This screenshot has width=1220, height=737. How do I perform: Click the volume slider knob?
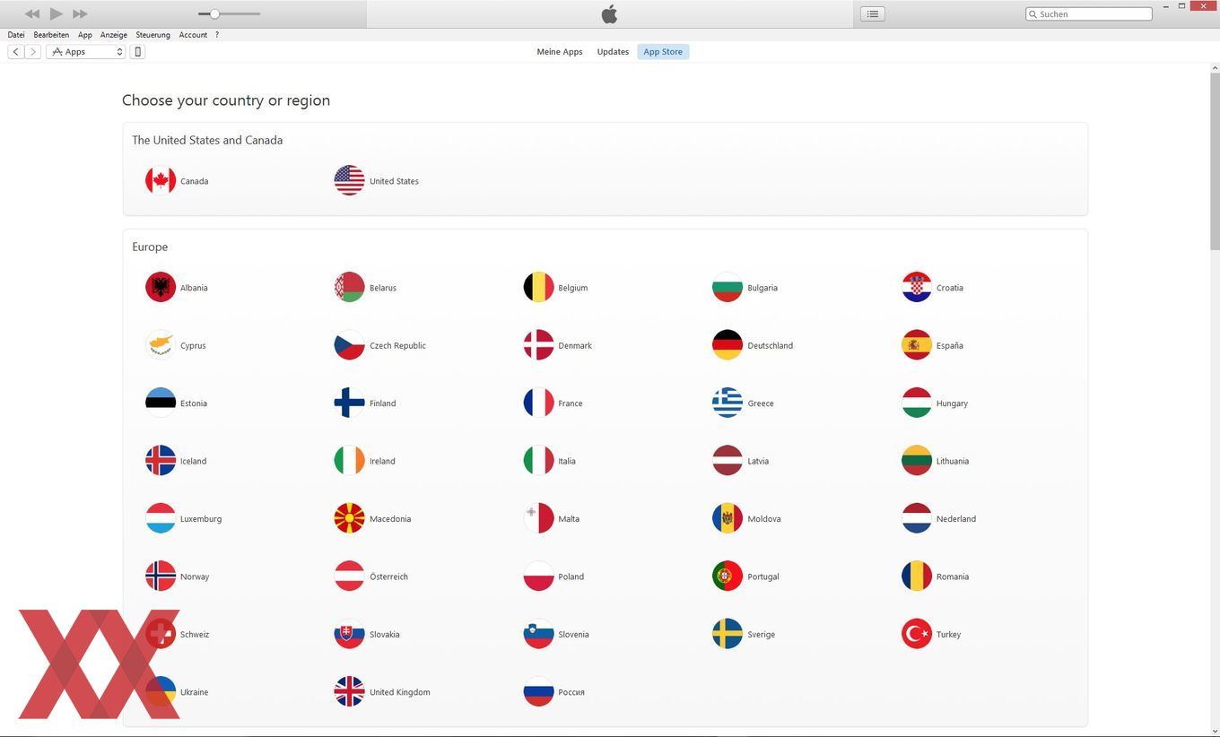214,13
